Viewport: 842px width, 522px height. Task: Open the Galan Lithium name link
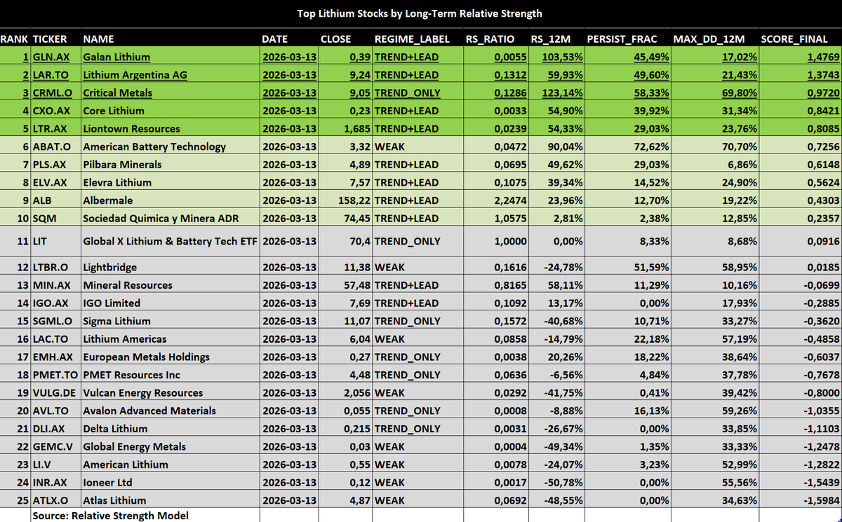click(116, 57)
